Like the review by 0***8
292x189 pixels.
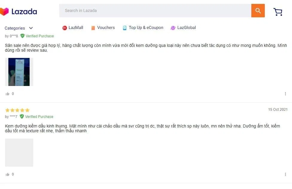coord(7,94)
